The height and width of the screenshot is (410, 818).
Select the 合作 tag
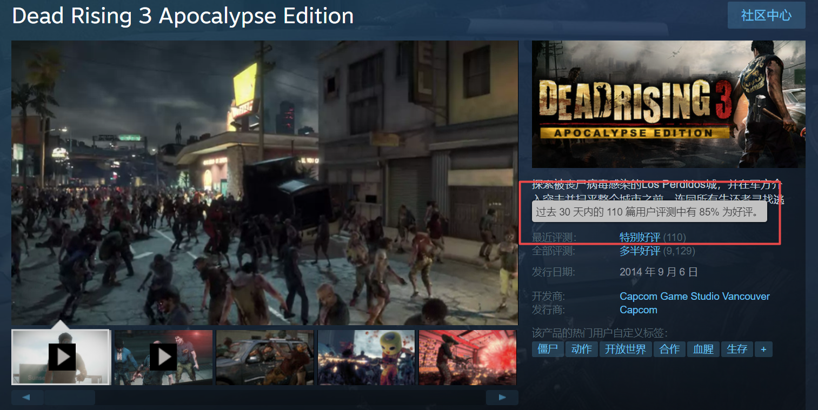click(x=669, y=349)
